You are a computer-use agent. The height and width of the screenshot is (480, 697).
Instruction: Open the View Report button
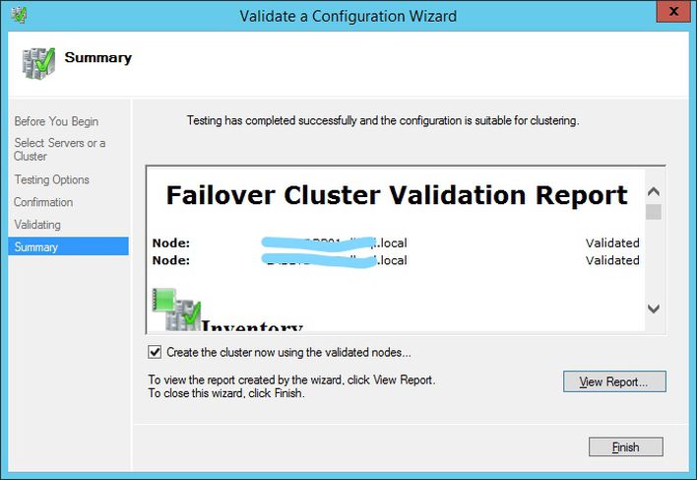614,381
